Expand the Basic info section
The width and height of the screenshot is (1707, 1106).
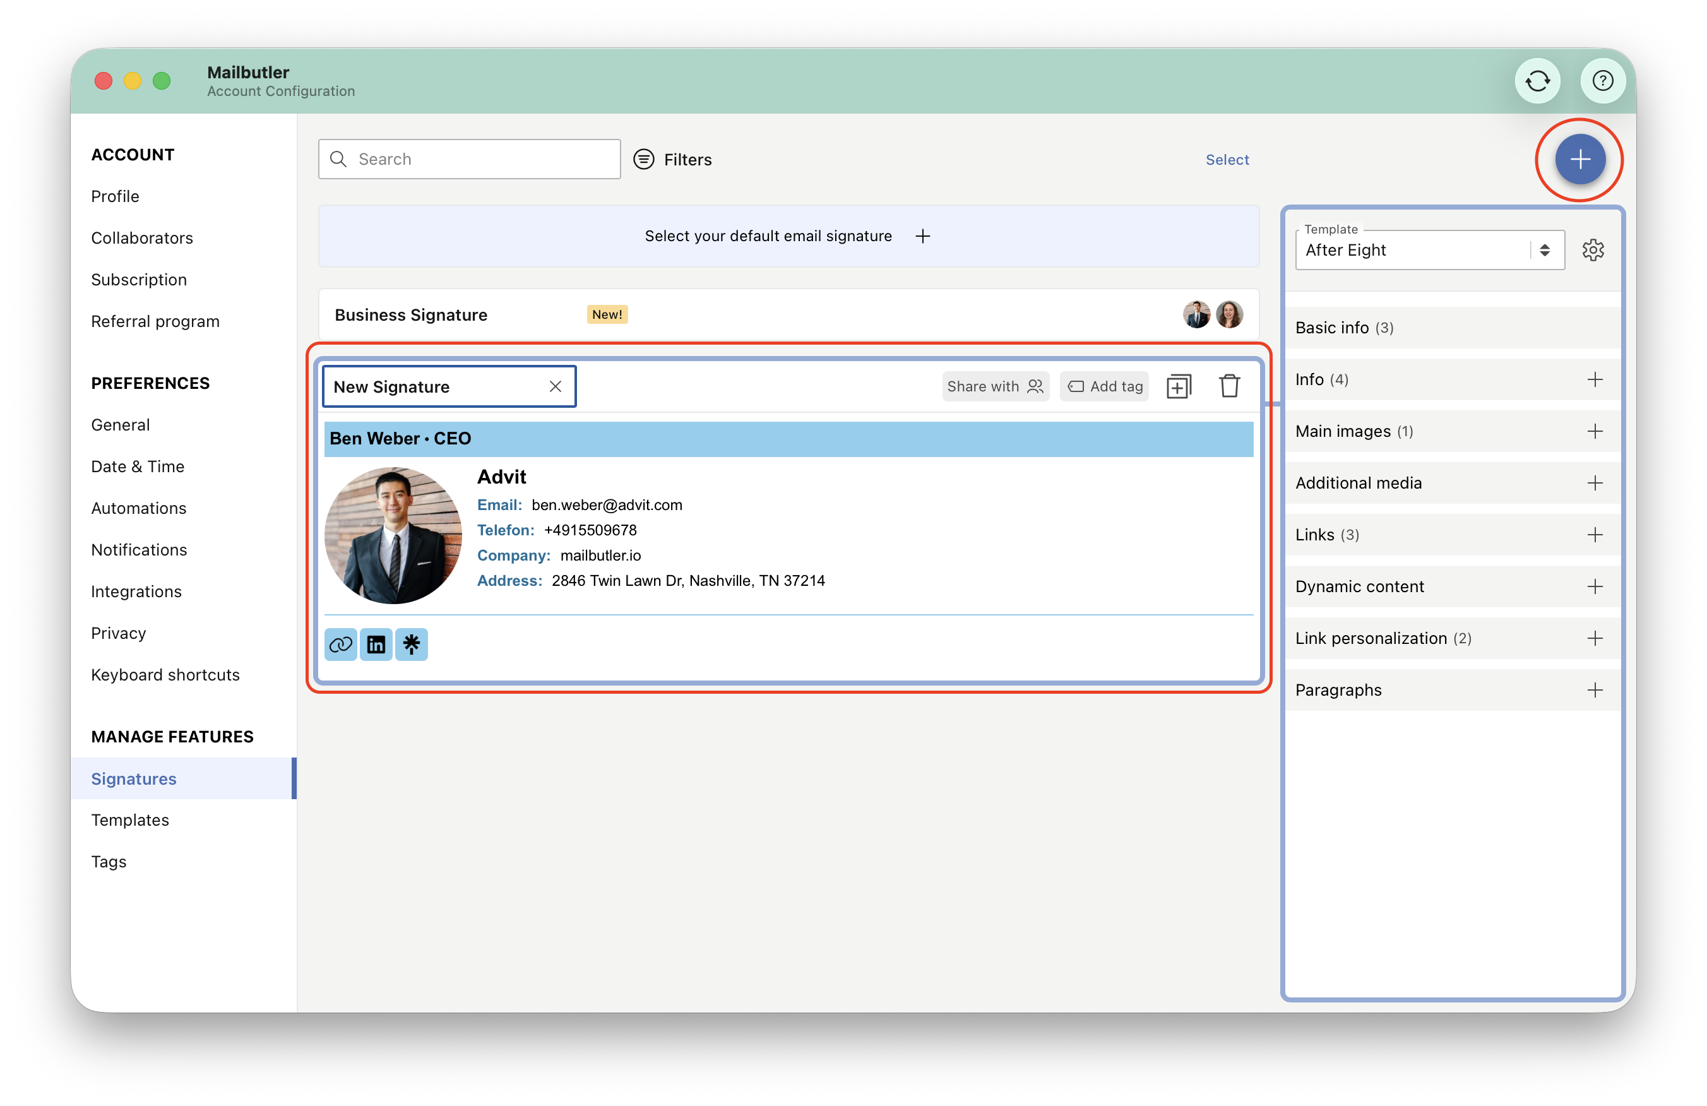(1453, 328)
